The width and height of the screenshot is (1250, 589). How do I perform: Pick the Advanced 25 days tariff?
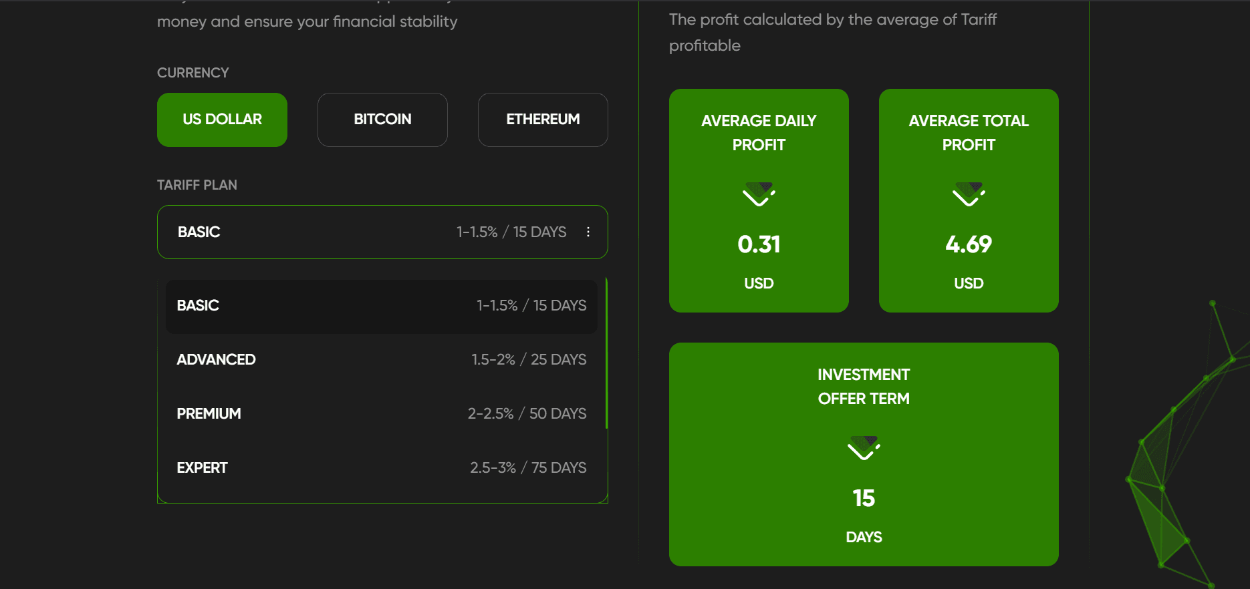pos(381,360)
